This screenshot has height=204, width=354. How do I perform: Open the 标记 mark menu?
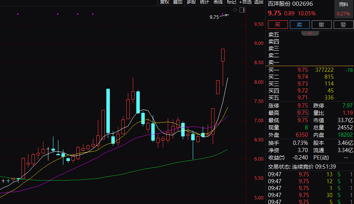(x=232, y=2)
